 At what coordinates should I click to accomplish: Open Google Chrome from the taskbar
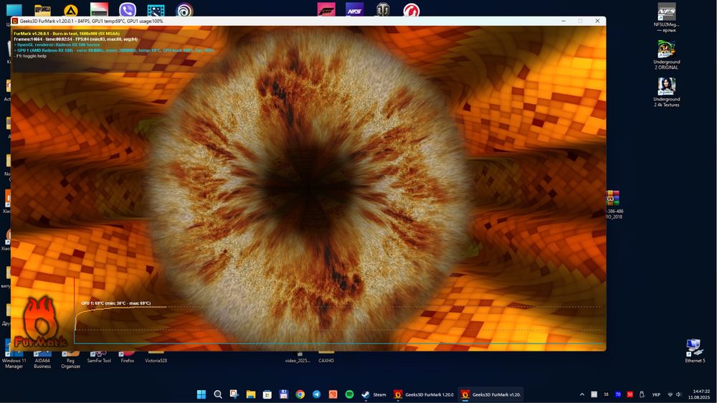click(300, 394)
